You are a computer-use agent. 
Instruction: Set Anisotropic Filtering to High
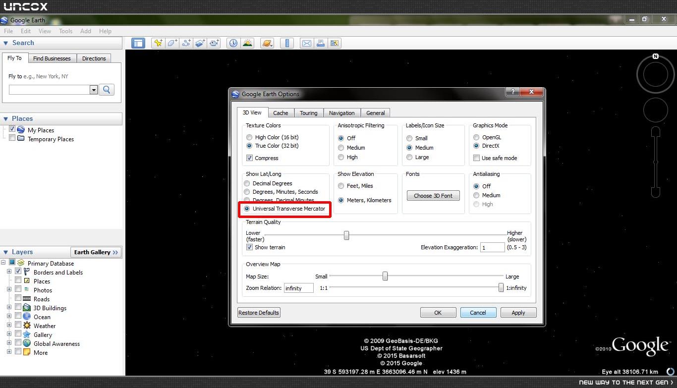point(341,157)
